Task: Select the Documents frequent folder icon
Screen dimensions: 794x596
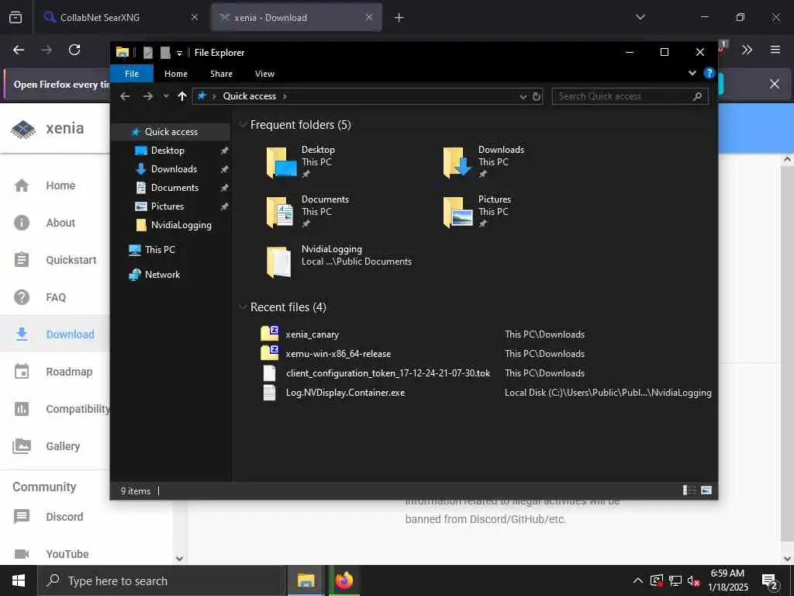Action: 281,212
